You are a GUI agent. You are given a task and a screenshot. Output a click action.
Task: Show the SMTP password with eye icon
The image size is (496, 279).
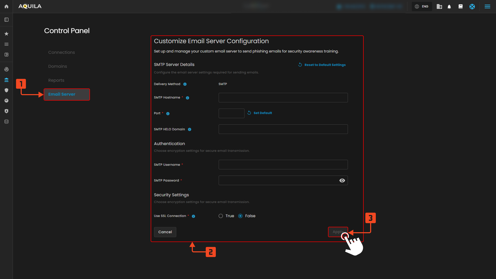point(342,180)
